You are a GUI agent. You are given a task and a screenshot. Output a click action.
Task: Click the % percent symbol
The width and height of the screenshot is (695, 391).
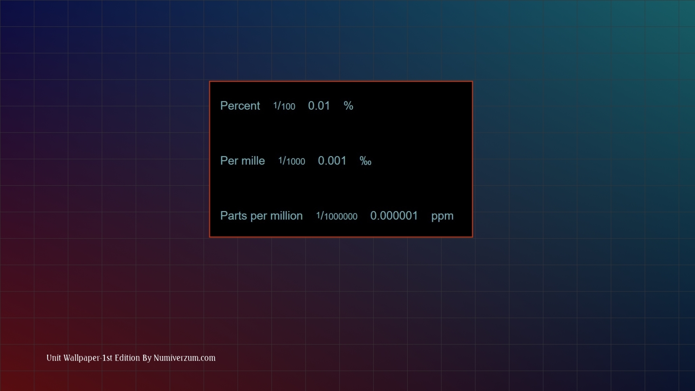348,106
